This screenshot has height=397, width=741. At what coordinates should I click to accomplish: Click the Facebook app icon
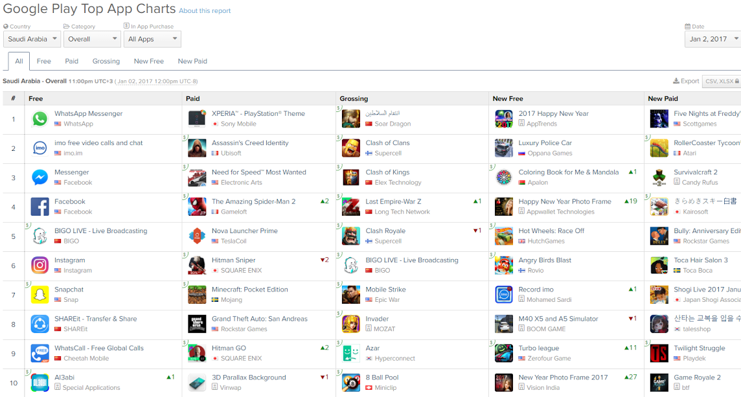(x=40, y=207)
